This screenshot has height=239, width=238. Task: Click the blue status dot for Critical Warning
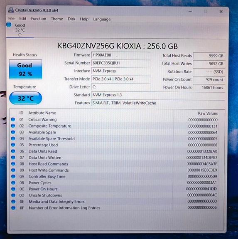pos(13,120)
